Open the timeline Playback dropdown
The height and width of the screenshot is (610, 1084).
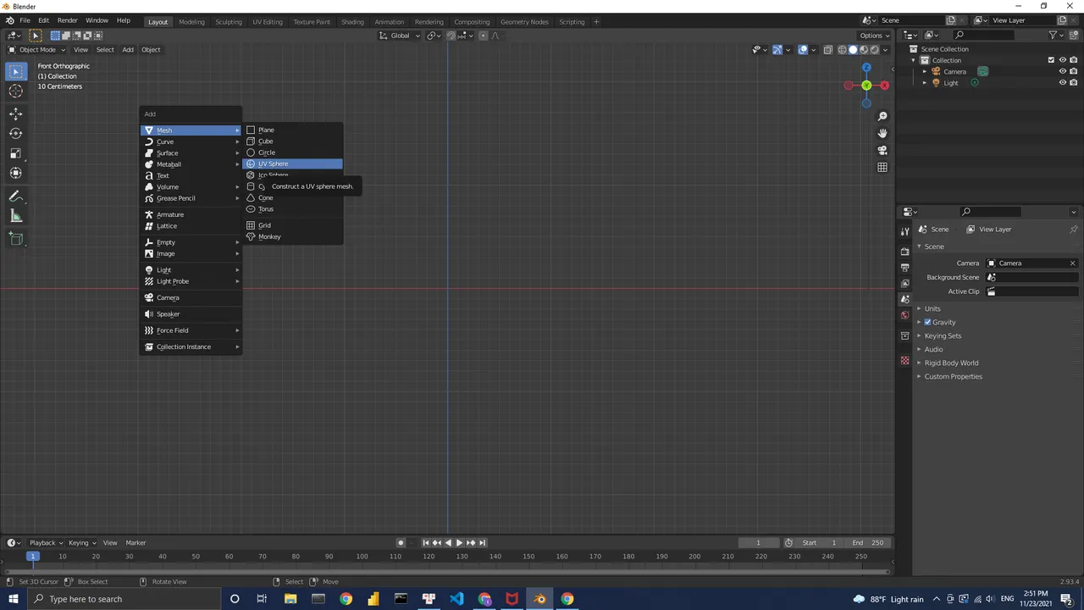(x=46, y=542)
